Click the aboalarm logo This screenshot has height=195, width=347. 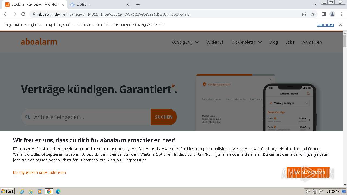pos(39,42)
